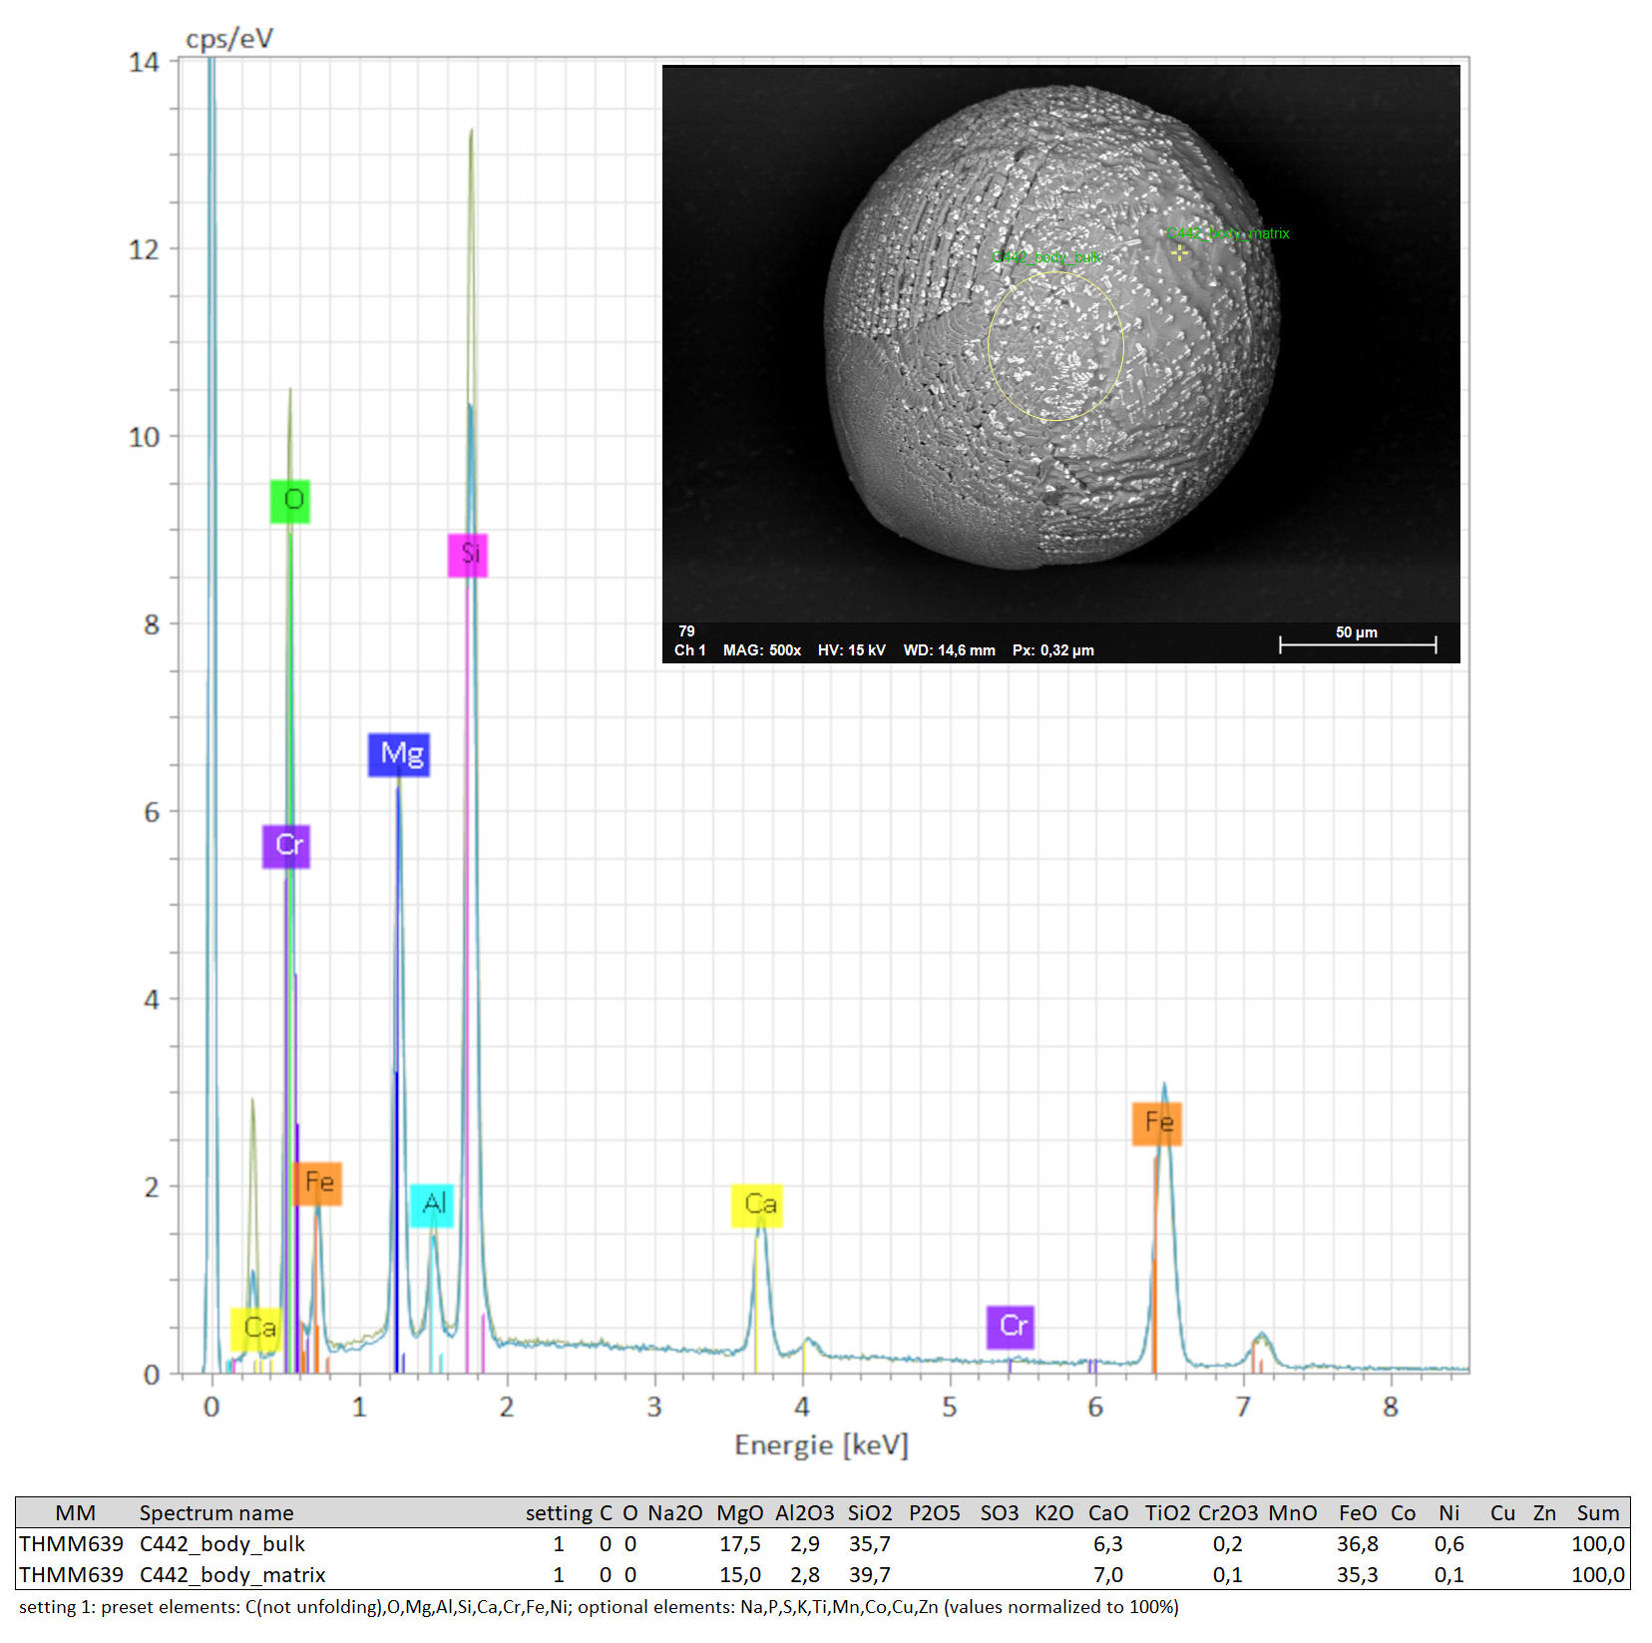
Task: Click the Energie [keV] axis title
Action: click(821, 1445)
